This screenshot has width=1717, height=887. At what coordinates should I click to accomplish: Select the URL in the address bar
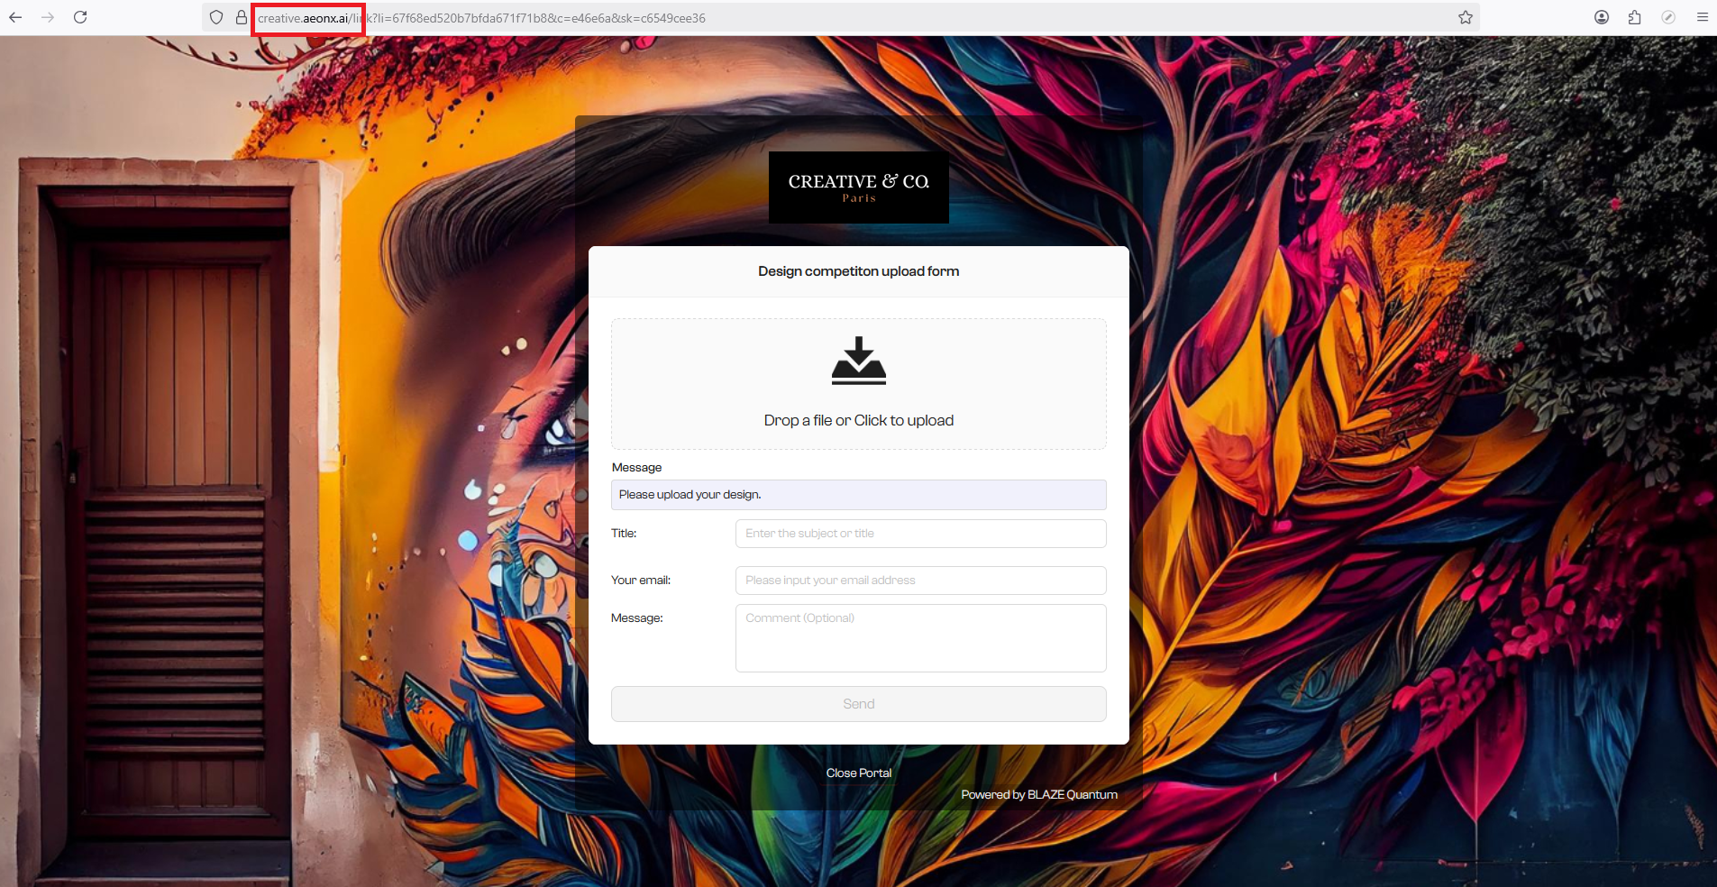tap(481, 18)
